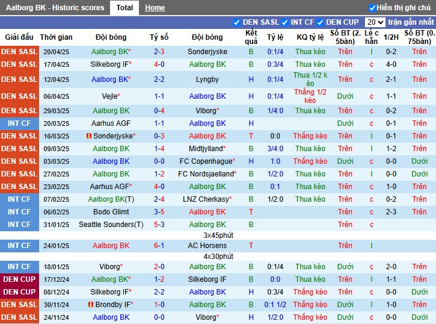The width and height of the screenshot is (436, 324).
Task: Click the 1/2H column header
Action: [x=391, y=37]
